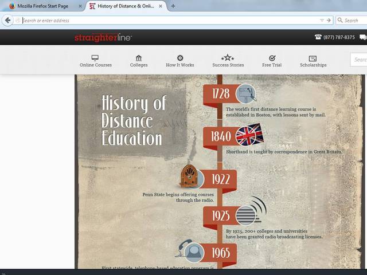Click the Firefox icon on Start Page tab

(x=11, y=6)
